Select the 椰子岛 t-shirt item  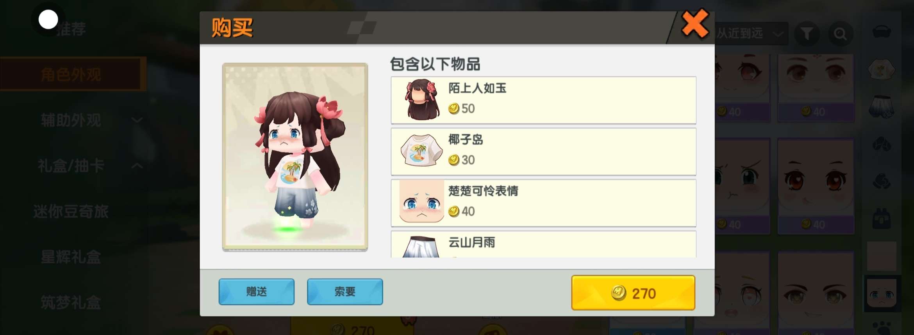coord(543,152)
